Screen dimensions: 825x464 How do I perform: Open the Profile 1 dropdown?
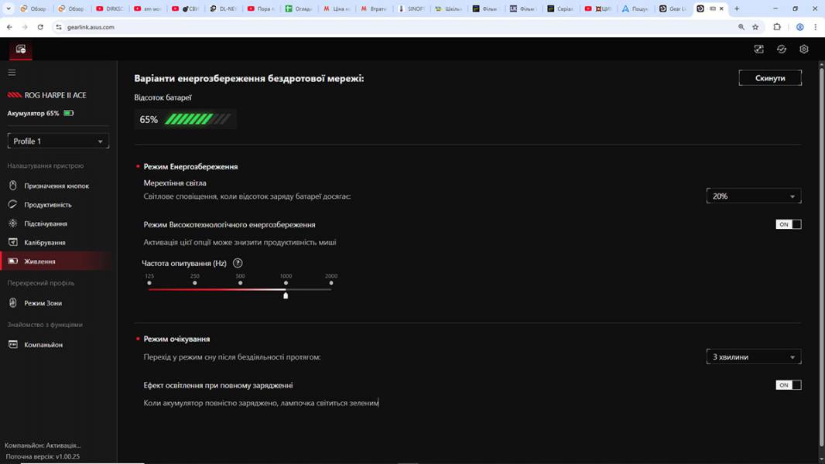(x=58, y=142)
